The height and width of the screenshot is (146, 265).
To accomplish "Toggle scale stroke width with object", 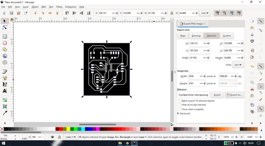I will 217,13.
